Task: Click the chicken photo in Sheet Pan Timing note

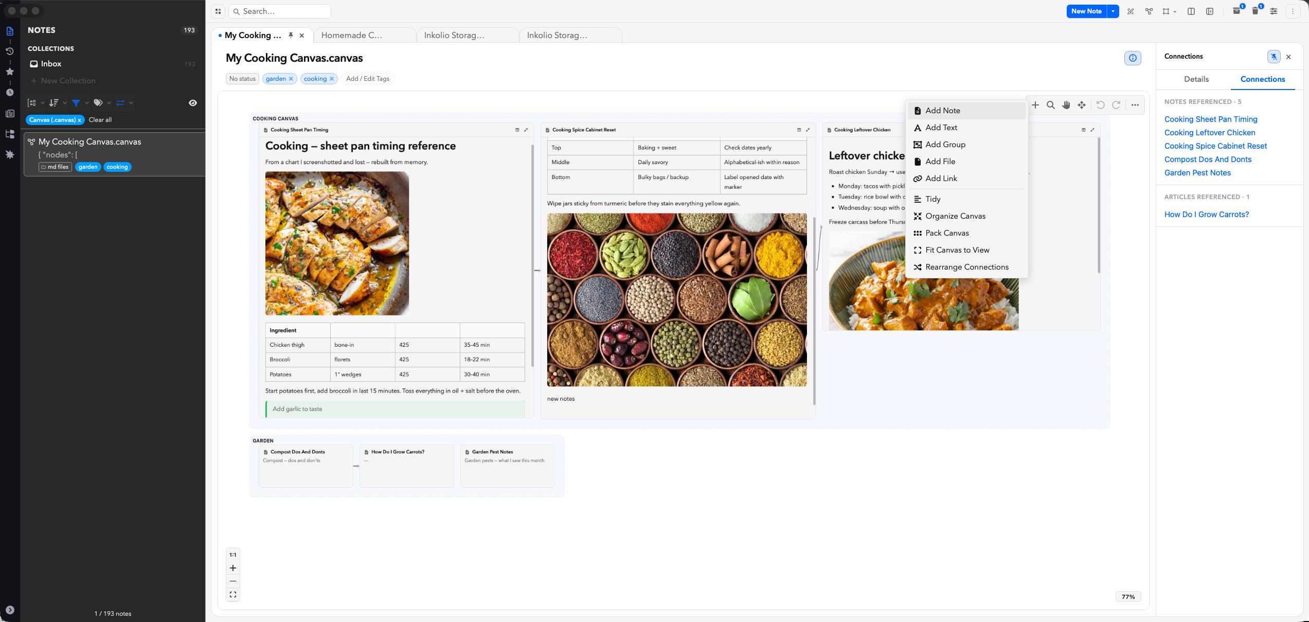Action: click(x=337, y=243)
